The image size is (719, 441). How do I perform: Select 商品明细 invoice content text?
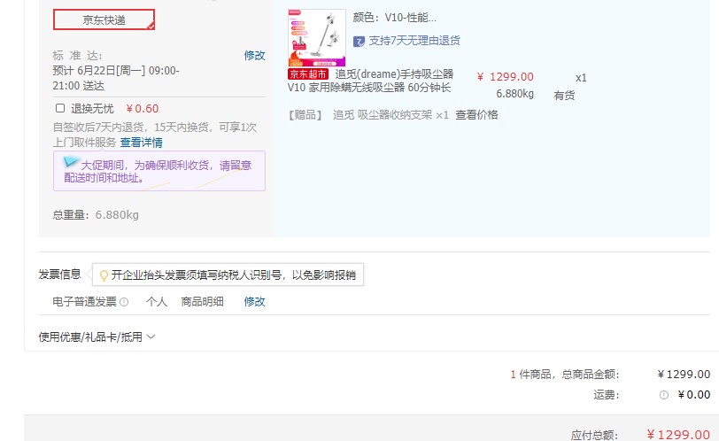pyautogui.click(x=202, y=302)
